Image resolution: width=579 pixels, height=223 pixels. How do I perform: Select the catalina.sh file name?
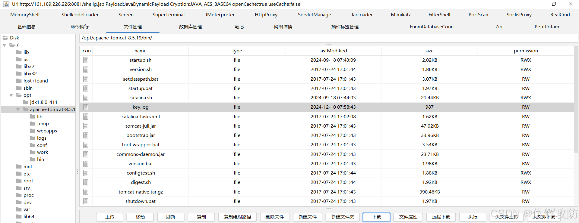141,98
